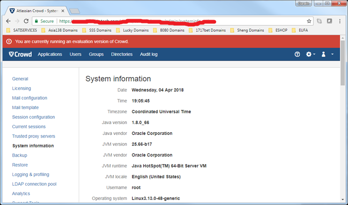Viewport: 348px width, 205px height.
Task: Click the JVM version value 25.66-b17
Action: [142, 144]
